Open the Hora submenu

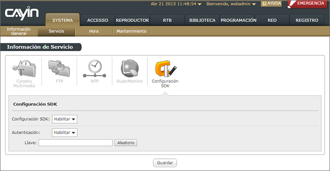click(93, 31)
